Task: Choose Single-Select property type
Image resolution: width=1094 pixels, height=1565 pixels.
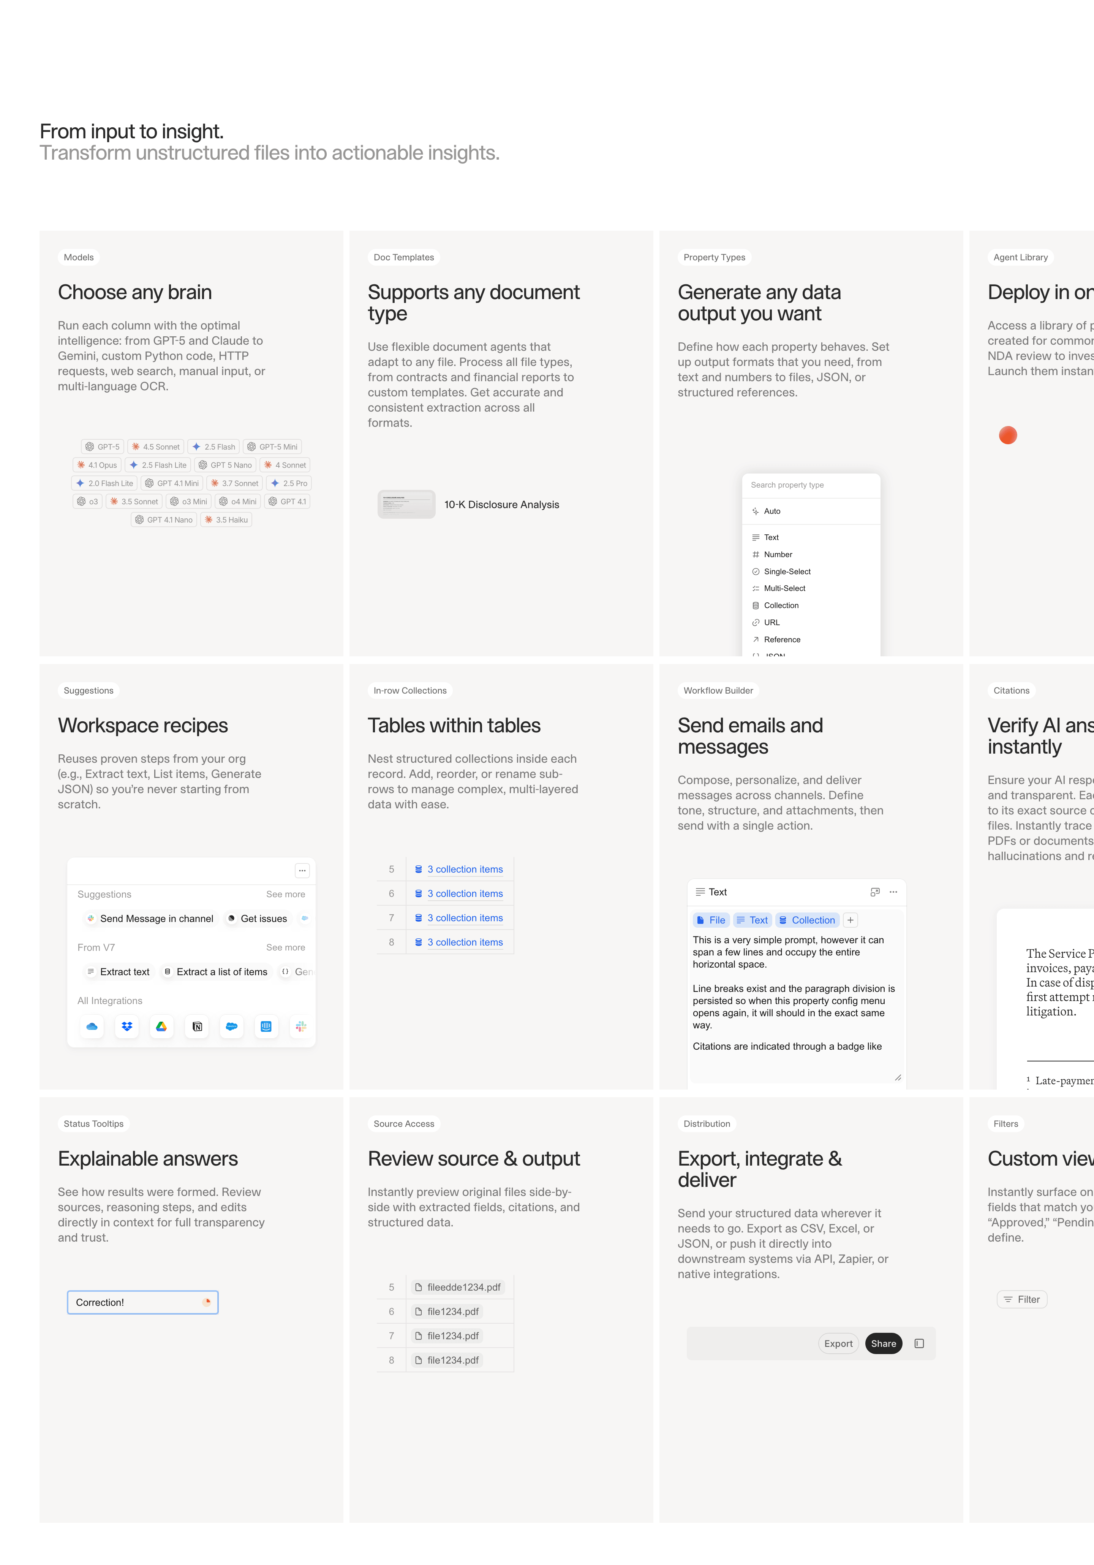Action: 811,572
